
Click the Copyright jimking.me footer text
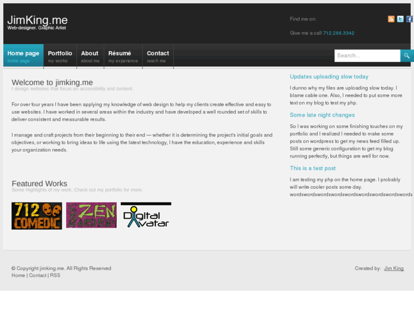62,268
